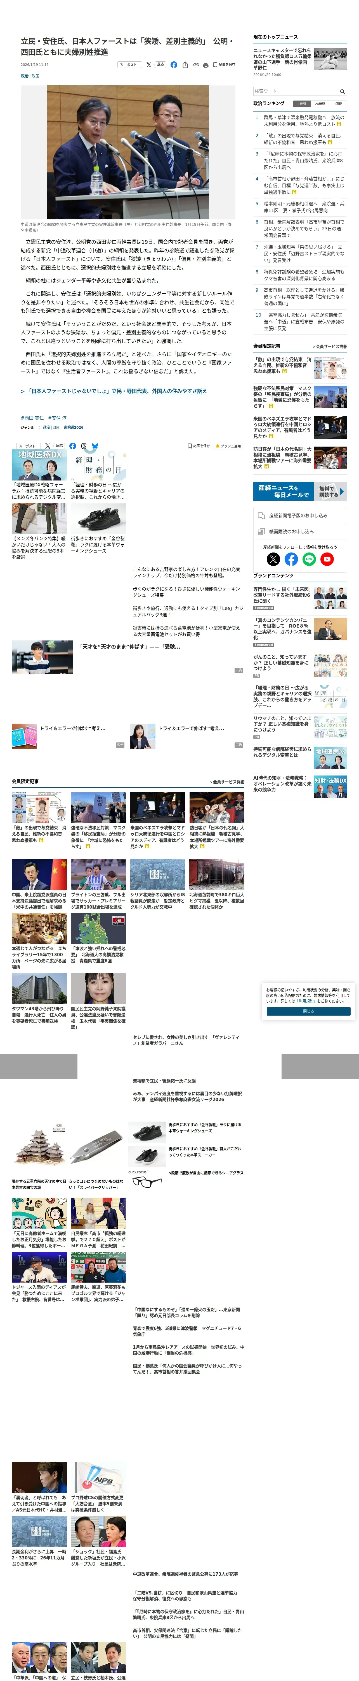Open 会員サービス詳細 link in the sidebar
The height and width of the screenshot is (1681, 359).
(x=330, y=347)
